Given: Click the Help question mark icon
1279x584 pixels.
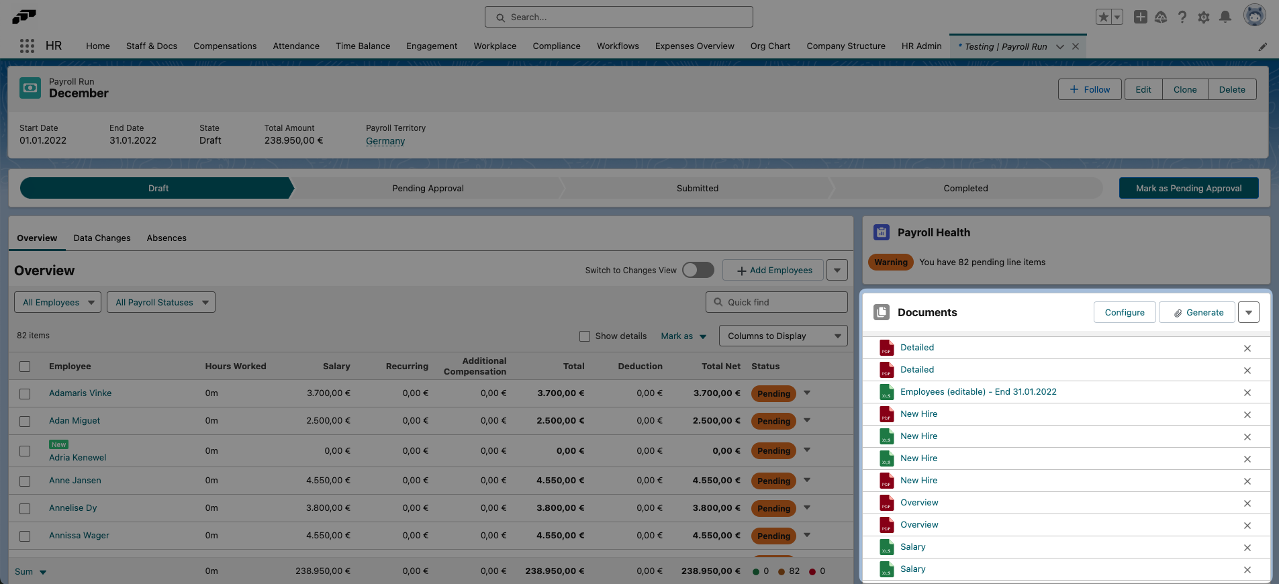Looking at the screenshot, I should (1182, 17).
